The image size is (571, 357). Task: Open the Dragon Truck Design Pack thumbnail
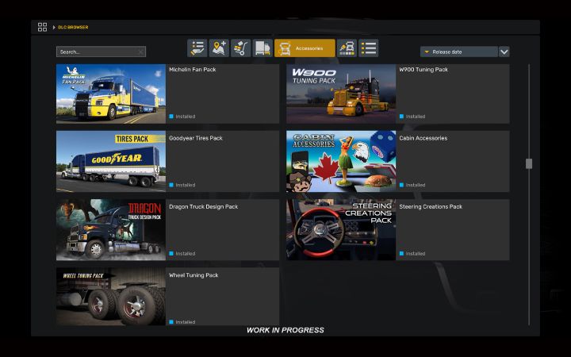tap(111, 230)
